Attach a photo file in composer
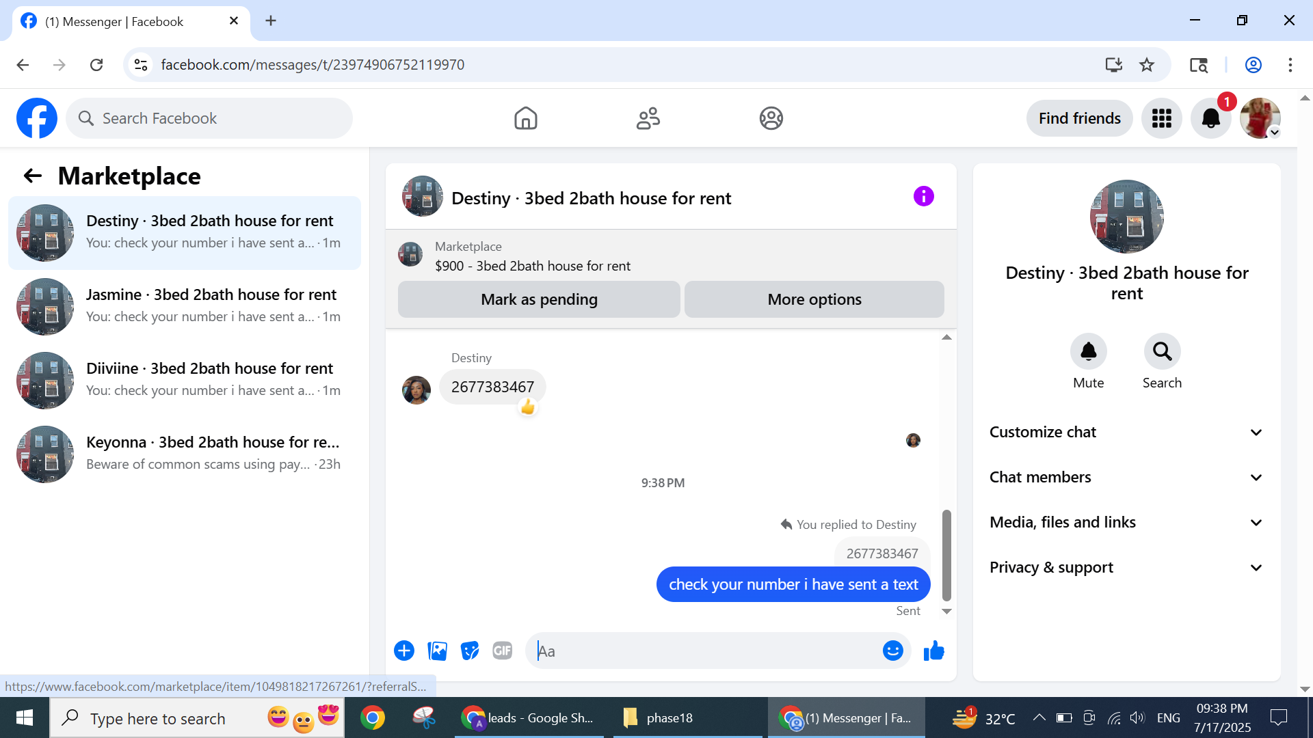 tap(437, 651)
